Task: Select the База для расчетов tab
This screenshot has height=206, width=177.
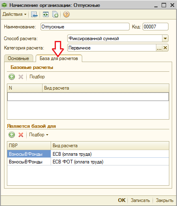Action: click(59, 58)
